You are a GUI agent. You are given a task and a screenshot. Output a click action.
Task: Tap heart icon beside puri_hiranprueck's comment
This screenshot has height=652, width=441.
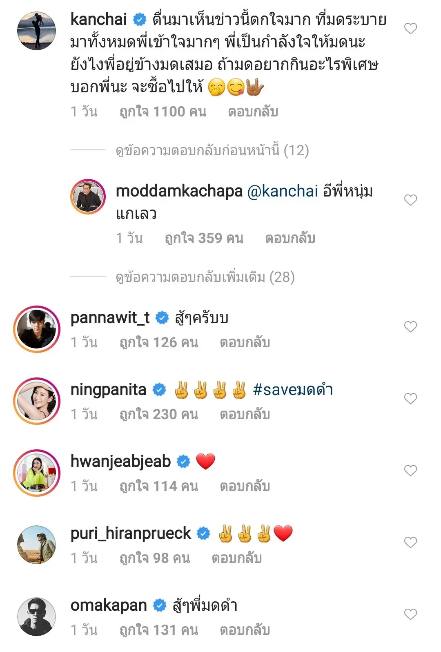(x=410, y=543)
